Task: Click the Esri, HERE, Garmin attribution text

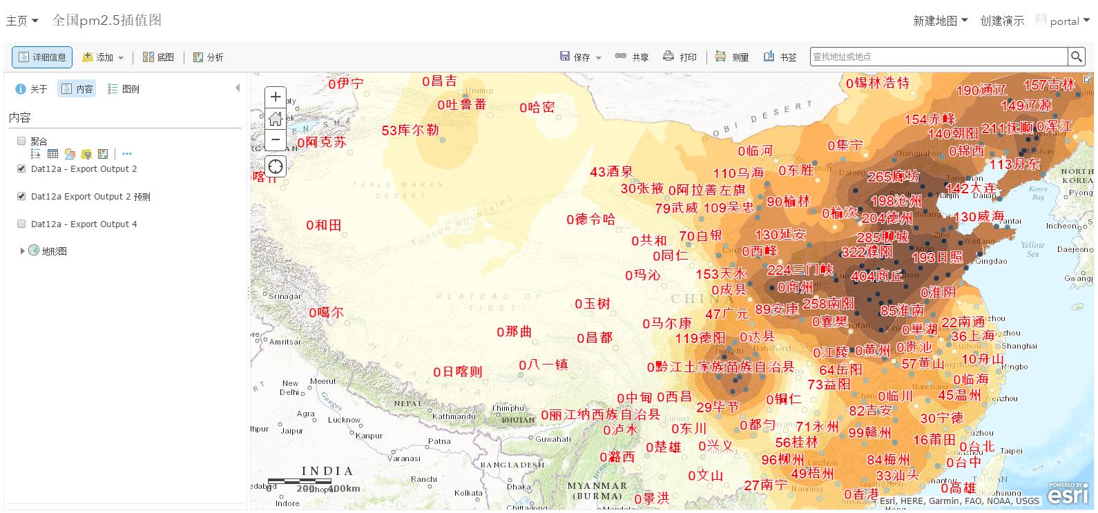Action: pos(959,501)
